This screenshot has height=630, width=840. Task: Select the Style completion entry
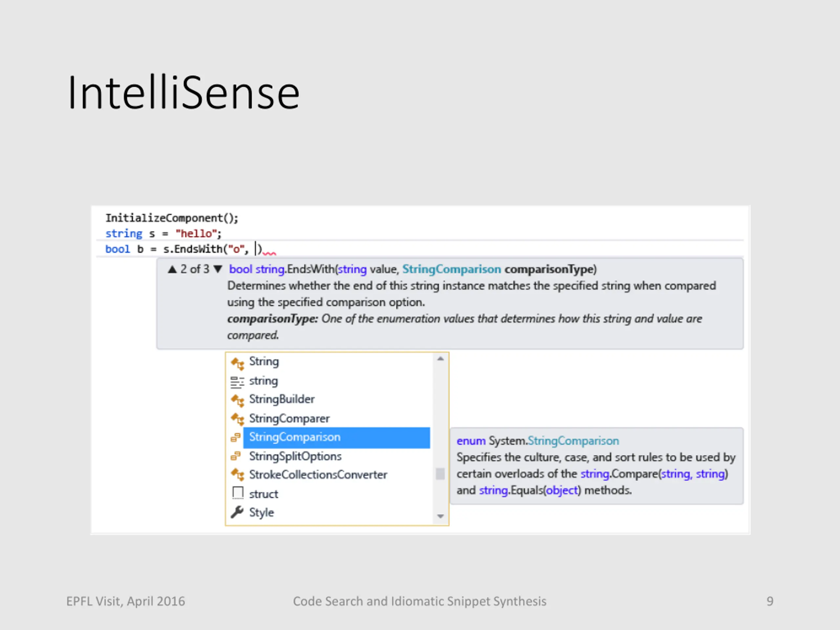[x=261, y=512]
